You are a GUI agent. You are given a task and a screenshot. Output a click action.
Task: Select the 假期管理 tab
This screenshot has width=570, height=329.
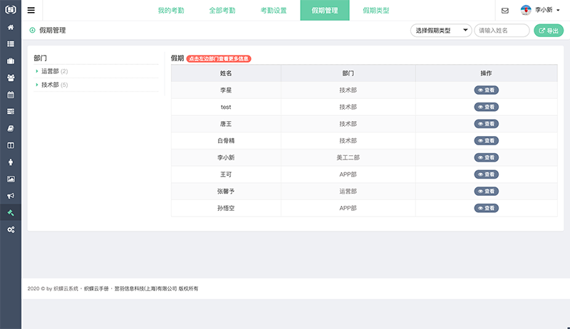click(x=325, y=11)
